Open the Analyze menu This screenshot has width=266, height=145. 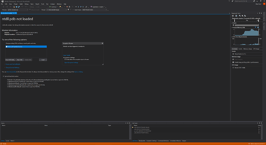point(52,4)
